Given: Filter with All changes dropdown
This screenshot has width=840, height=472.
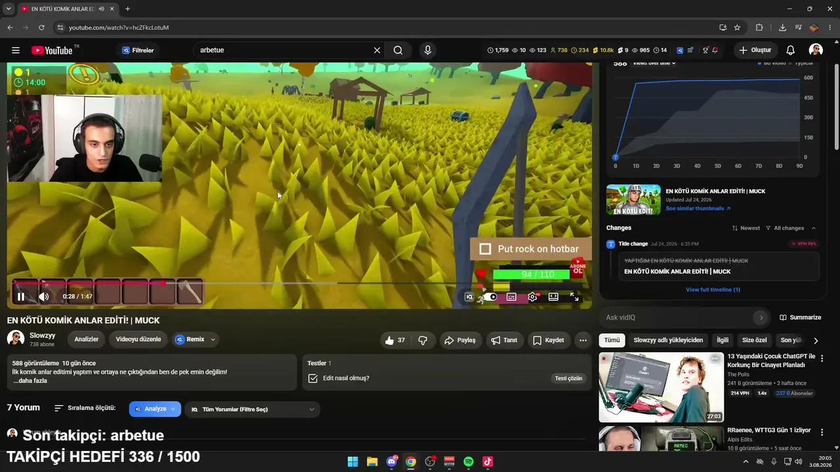Looking at the screenshot, I should 785,228.
